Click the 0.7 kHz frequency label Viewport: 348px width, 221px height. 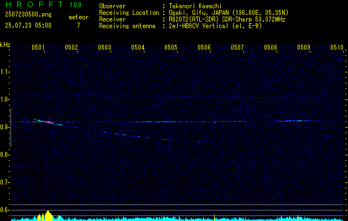[4, 182]
